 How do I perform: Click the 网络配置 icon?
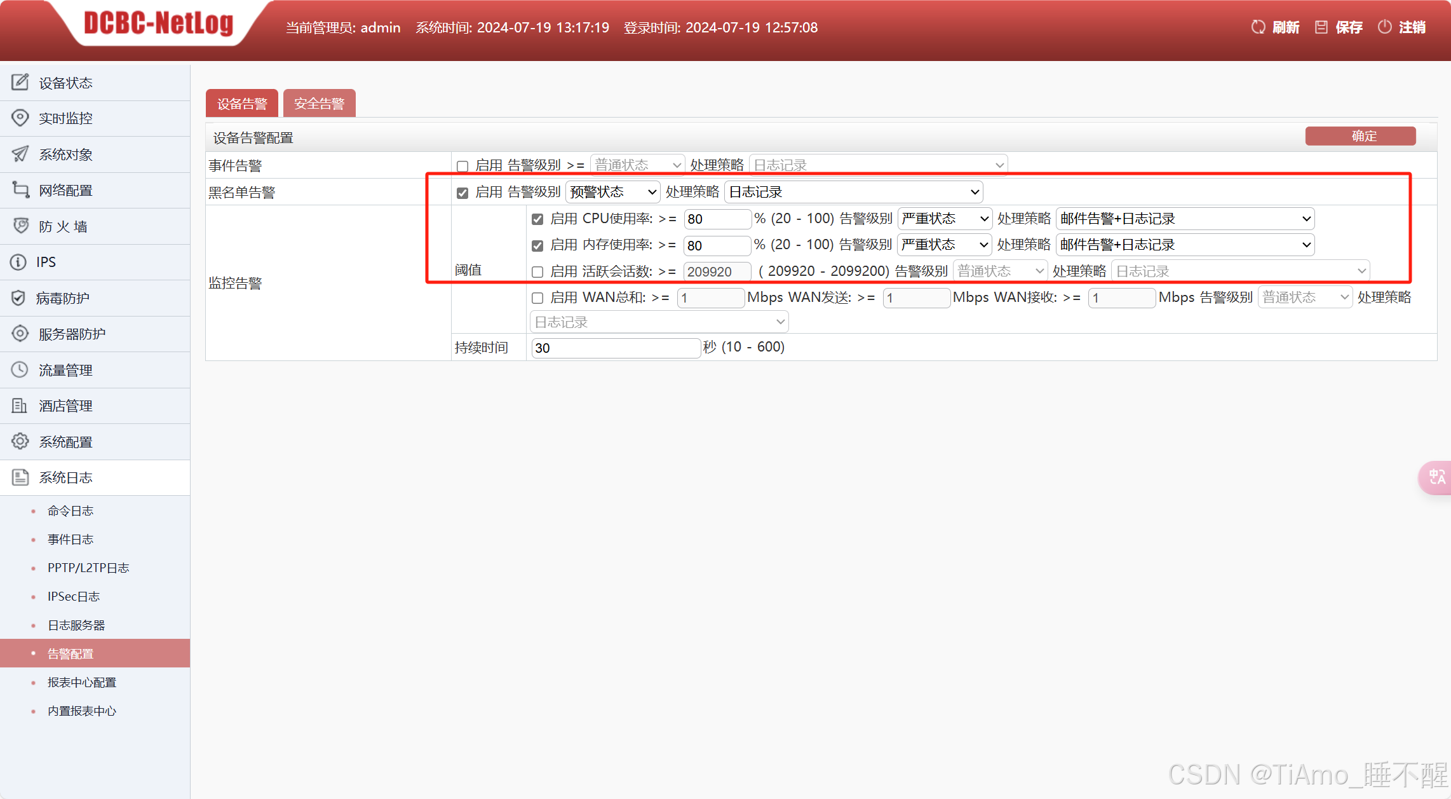(x=20, y=189)
